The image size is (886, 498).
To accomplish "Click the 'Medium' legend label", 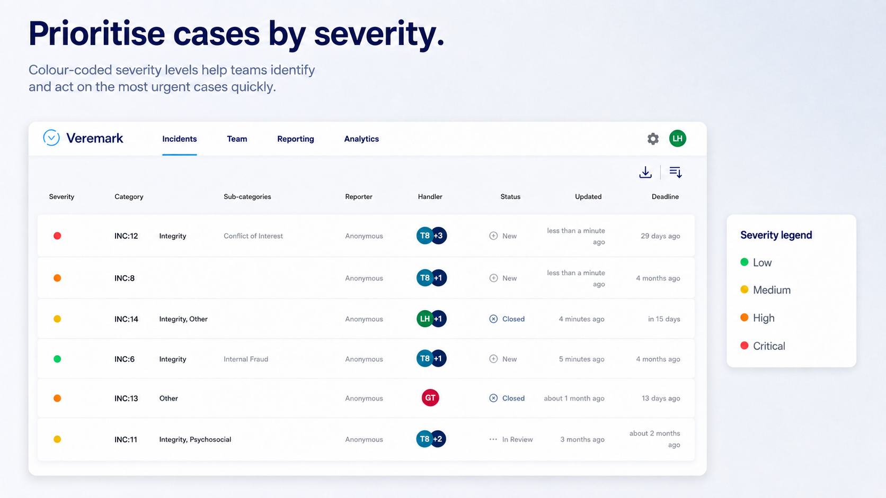I will (772, 289).
